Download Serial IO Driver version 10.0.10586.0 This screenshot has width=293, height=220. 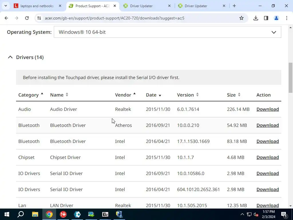pos(268,173)
